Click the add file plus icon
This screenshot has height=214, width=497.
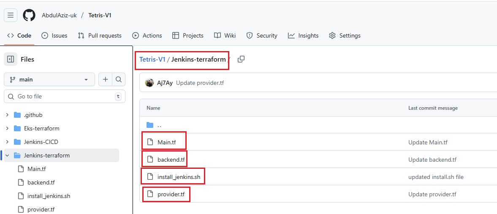[x=105, y=79]
